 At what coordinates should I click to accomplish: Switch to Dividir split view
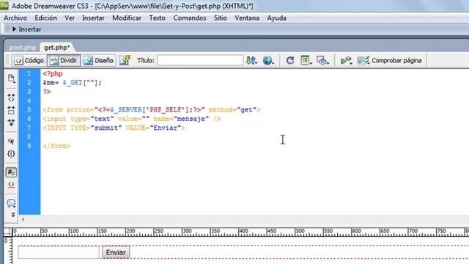64,60
